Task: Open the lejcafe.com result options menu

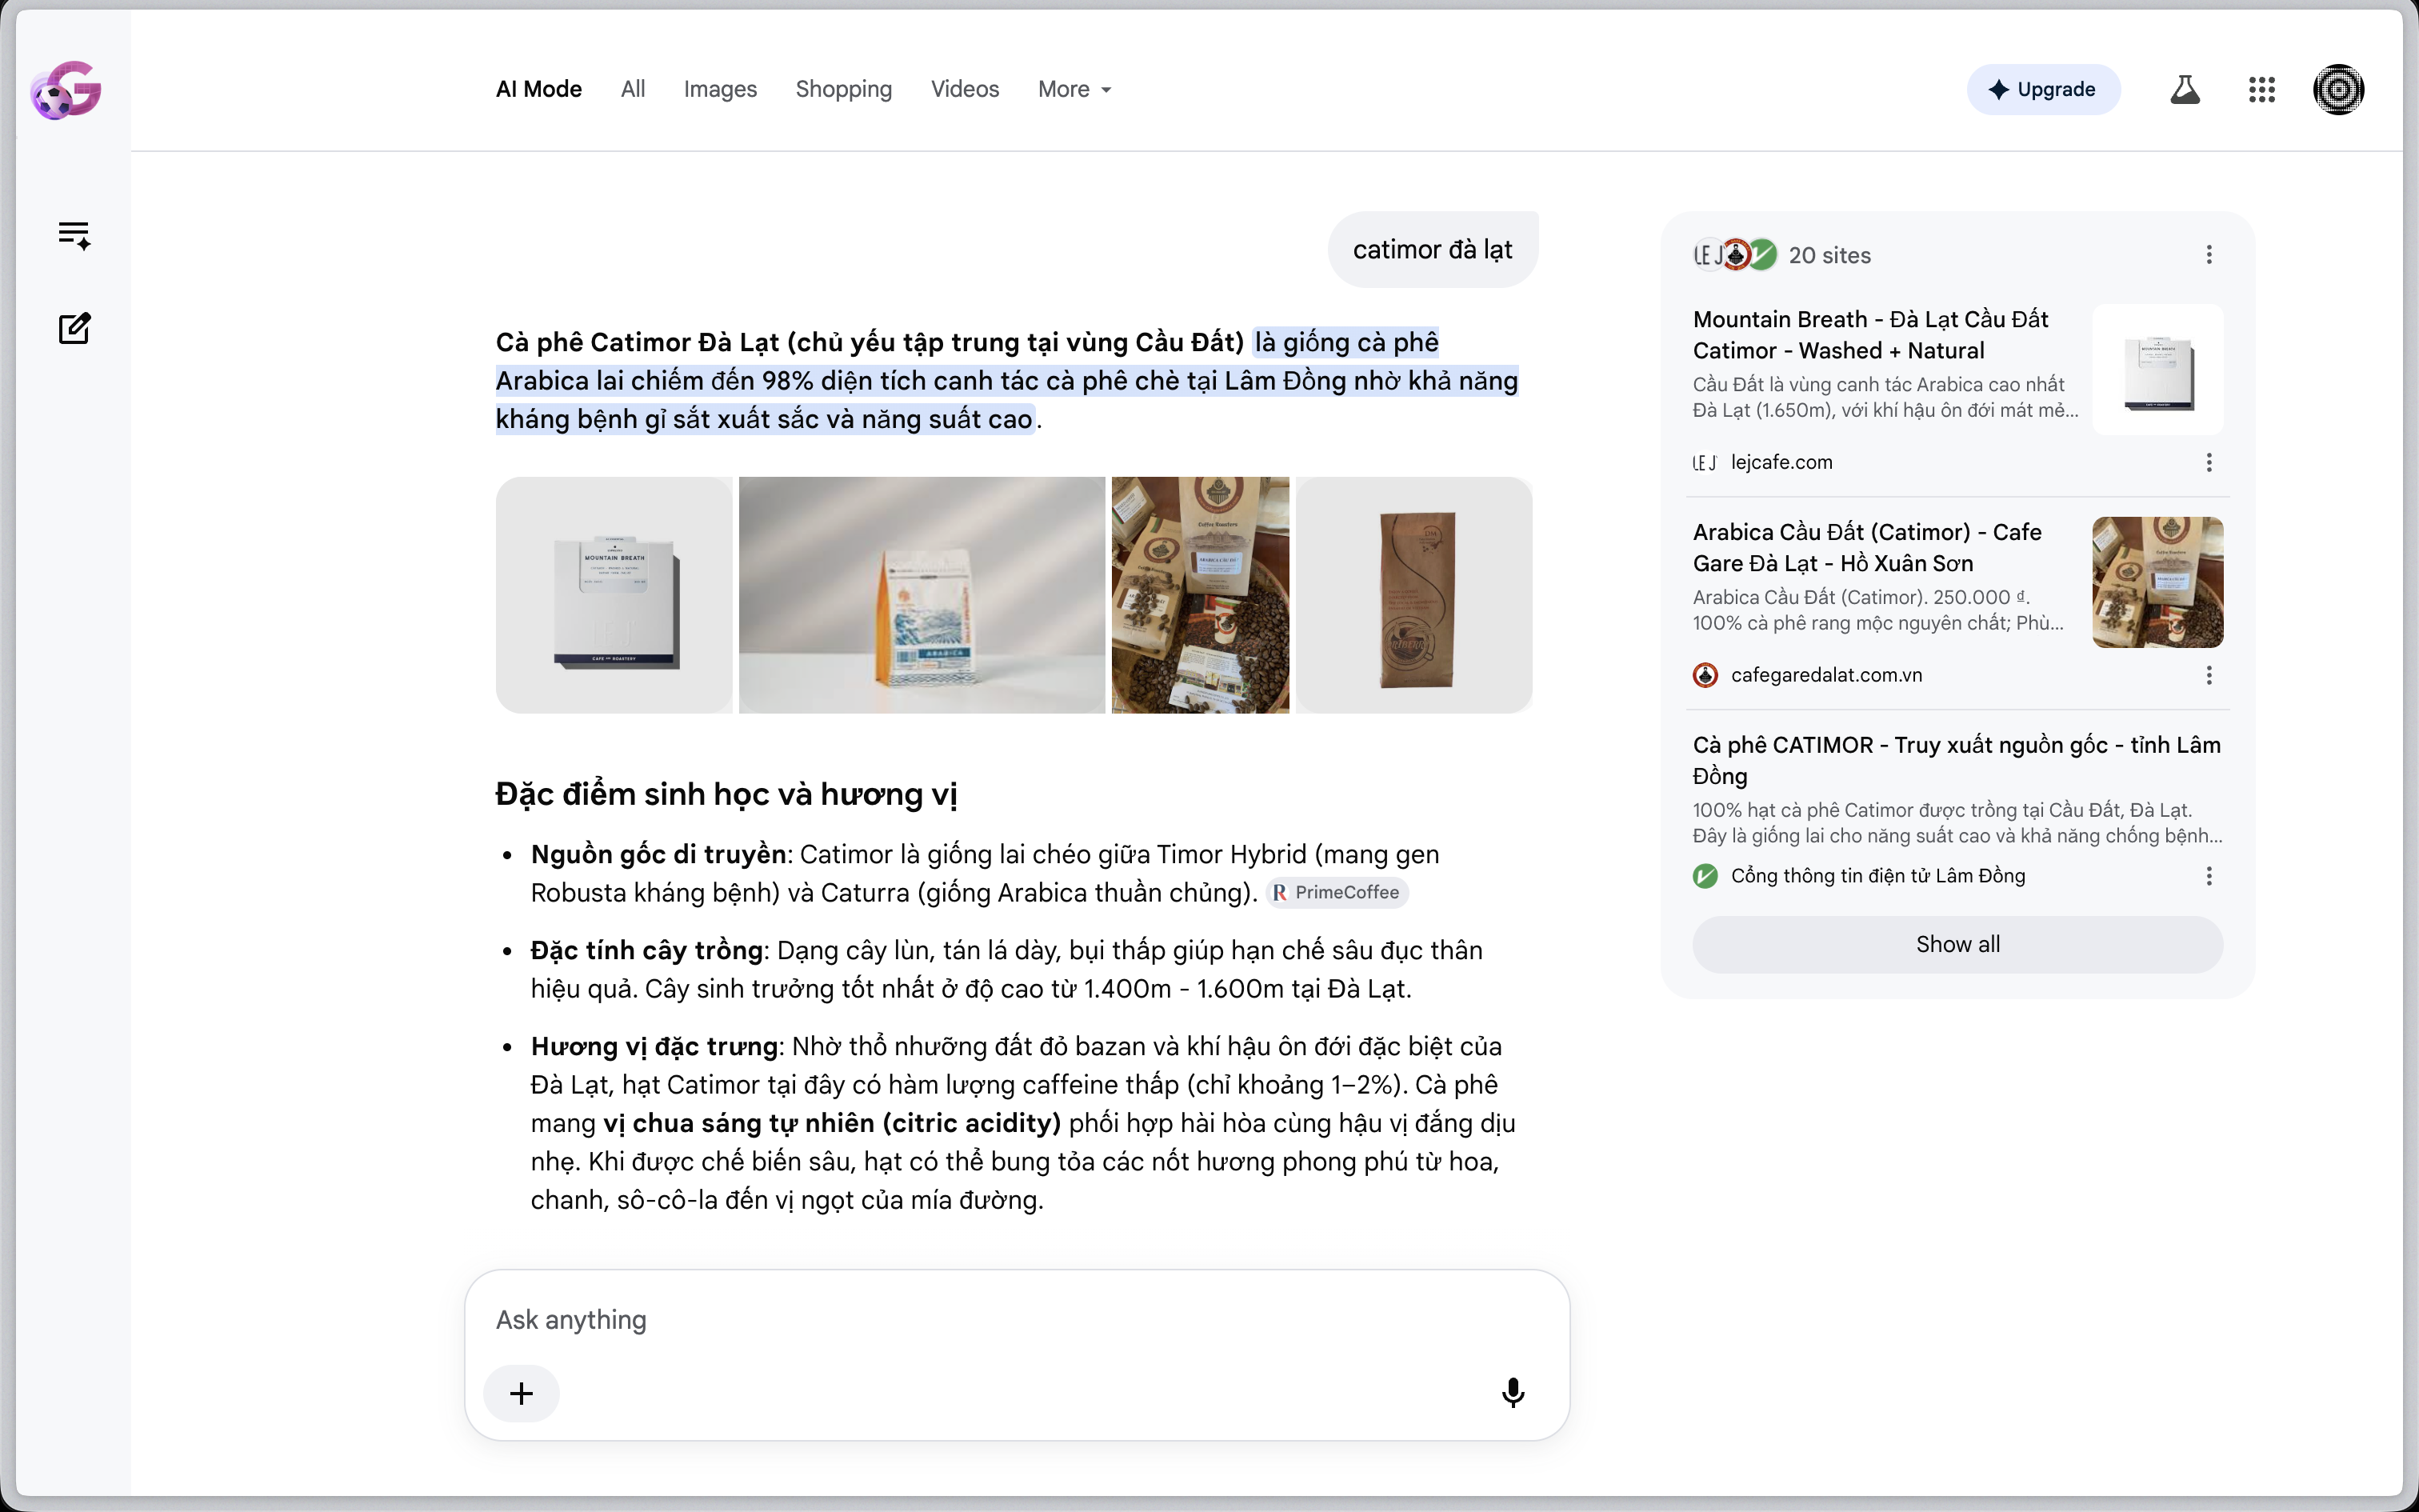Action: tap(2209, 462)
